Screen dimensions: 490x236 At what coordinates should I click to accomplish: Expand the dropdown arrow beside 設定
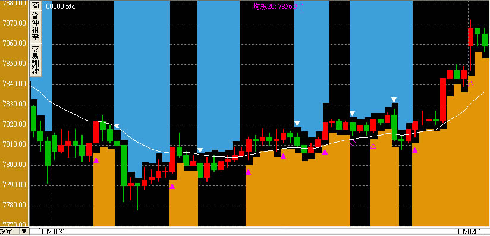(24, 232)
